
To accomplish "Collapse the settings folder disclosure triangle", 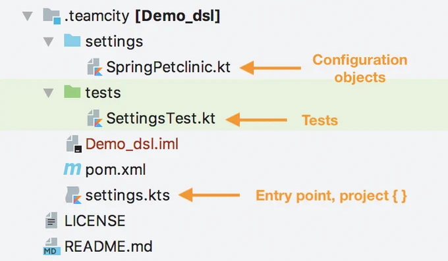I will point(49,41).
